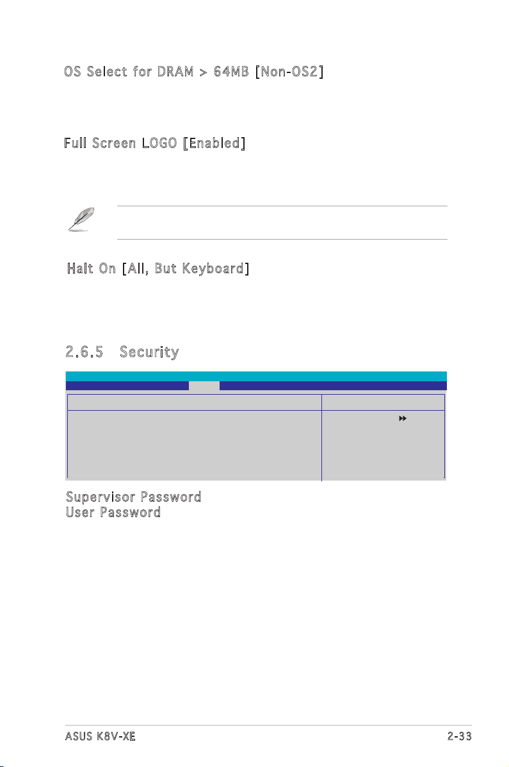Click Halt On [All, But Keyboard] heading
This screenshot has width=509, height=767.
158,268
